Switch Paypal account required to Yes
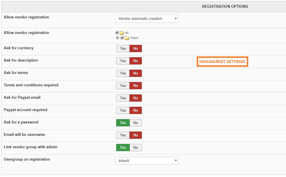This screenshot has width=286, height=177. [x=123, y=110]
